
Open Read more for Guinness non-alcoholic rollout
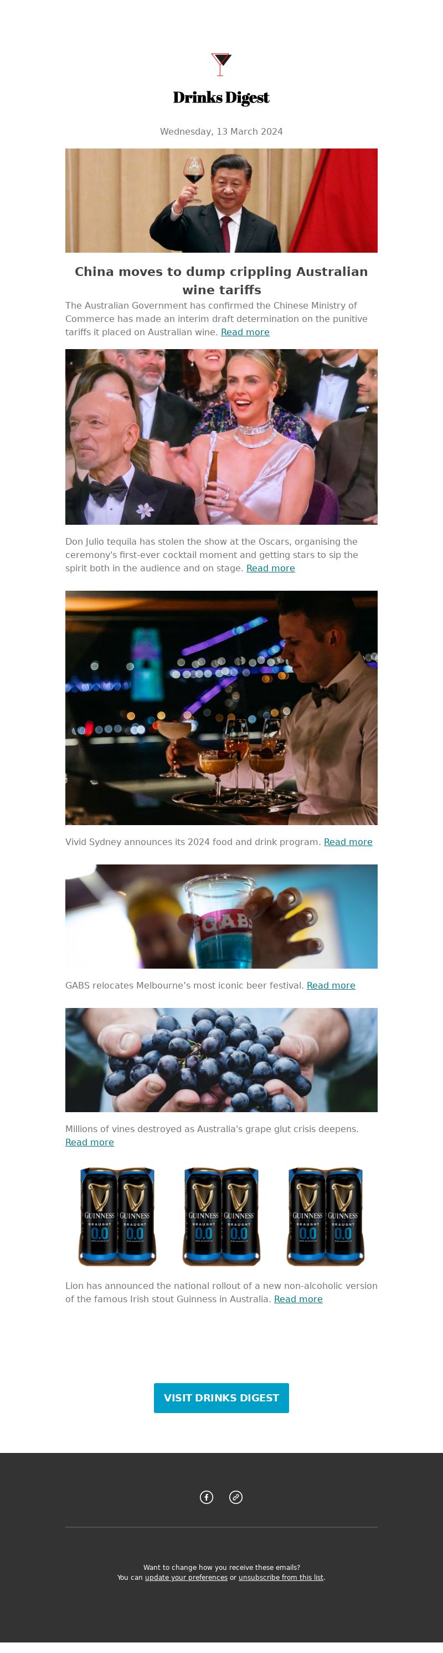(x=298, y=1299)
